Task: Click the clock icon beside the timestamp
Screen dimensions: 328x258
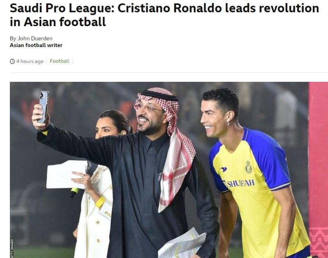Action: (12, 61)
